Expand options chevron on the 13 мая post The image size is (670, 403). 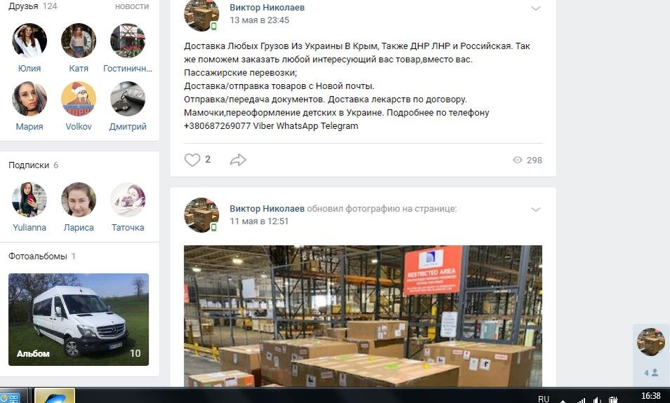(x=536, y=8)
